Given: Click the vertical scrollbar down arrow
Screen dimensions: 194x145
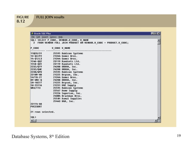Looking at the screenshot, I should click(158, 117).
